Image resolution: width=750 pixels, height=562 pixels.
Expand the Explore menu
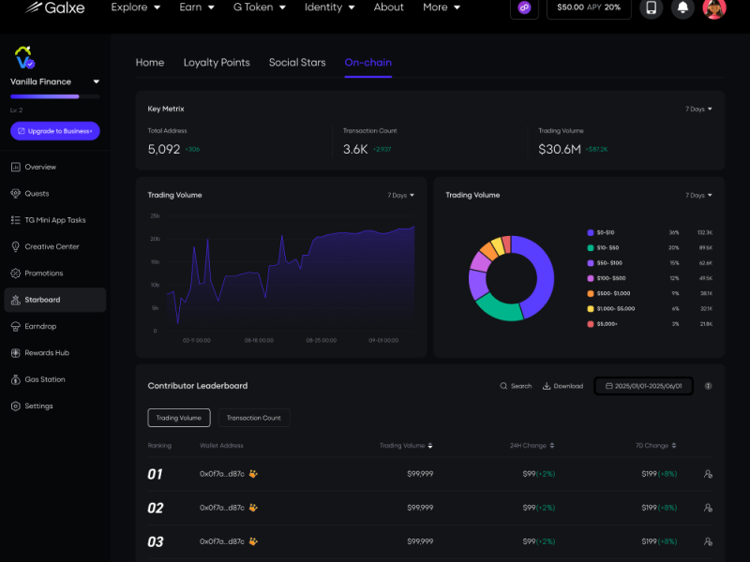135,7
